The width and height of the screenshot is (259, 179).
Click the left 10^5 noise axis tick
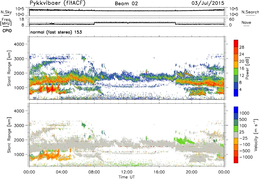tap(20, 9)
